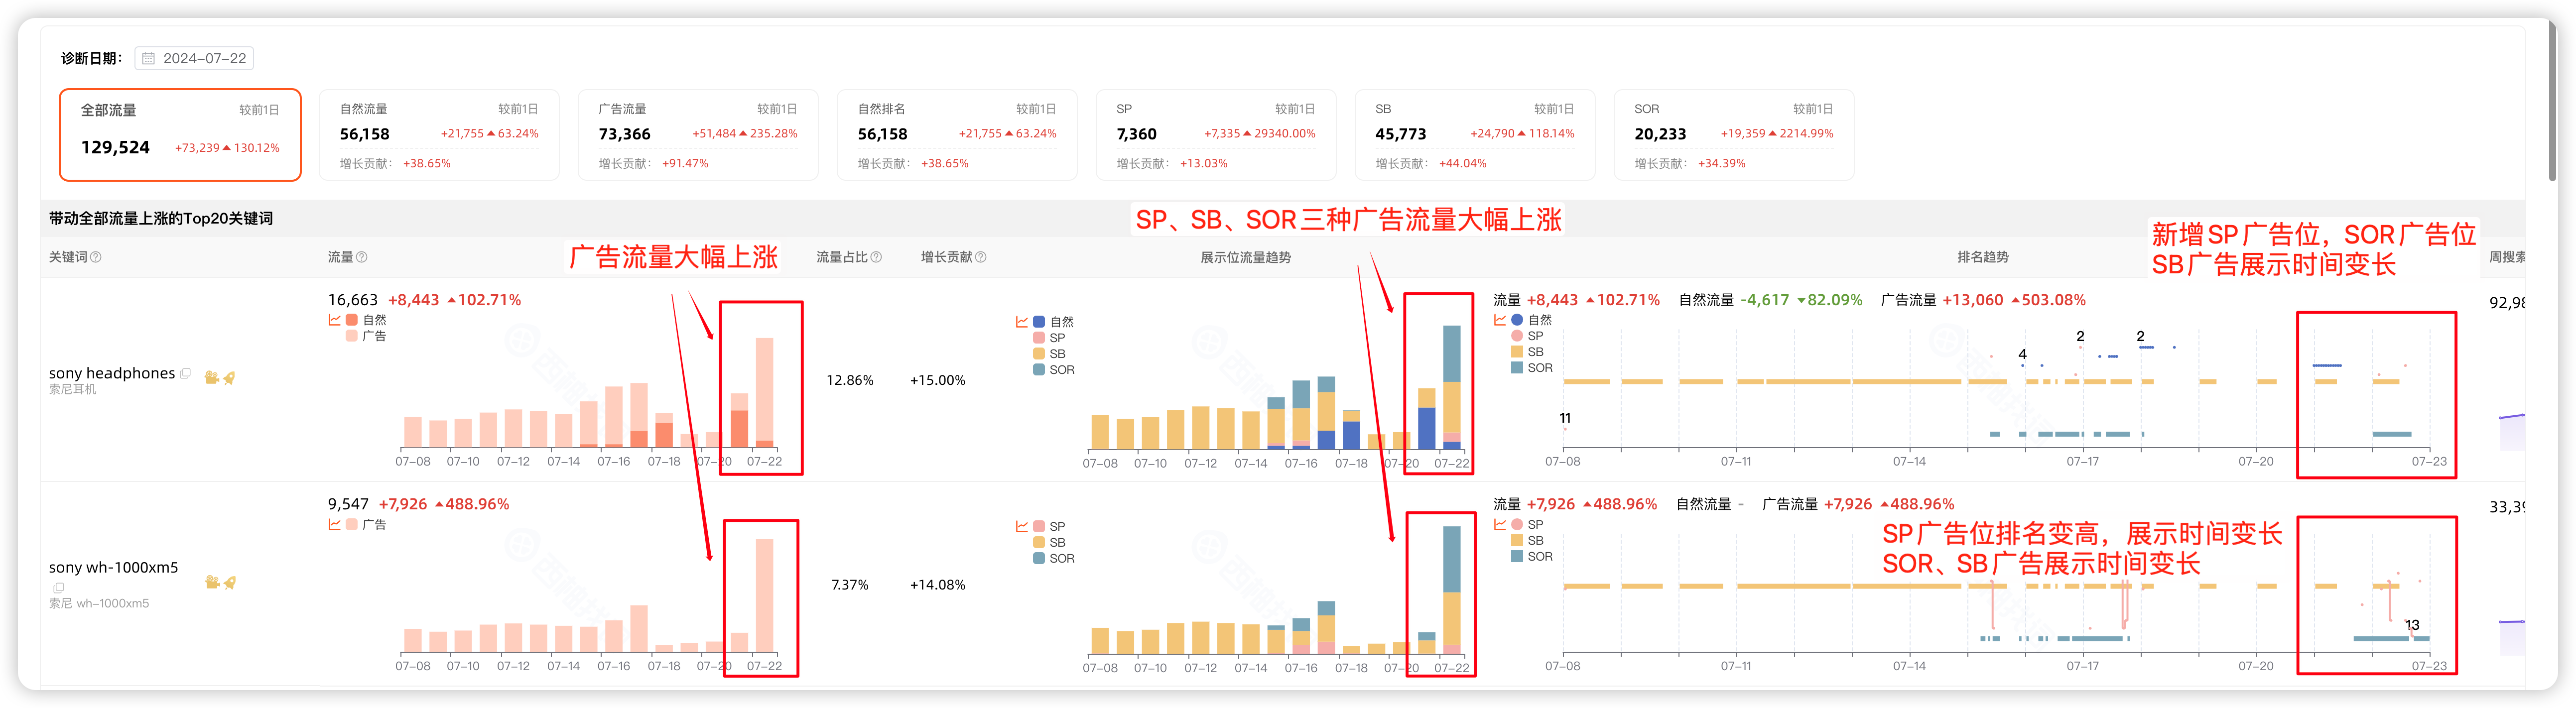Screen dimensions: 2576x708
Task: Copy the keyword sony headphones via copy icon
Action: pyautogui.click(x=185, y=373)
